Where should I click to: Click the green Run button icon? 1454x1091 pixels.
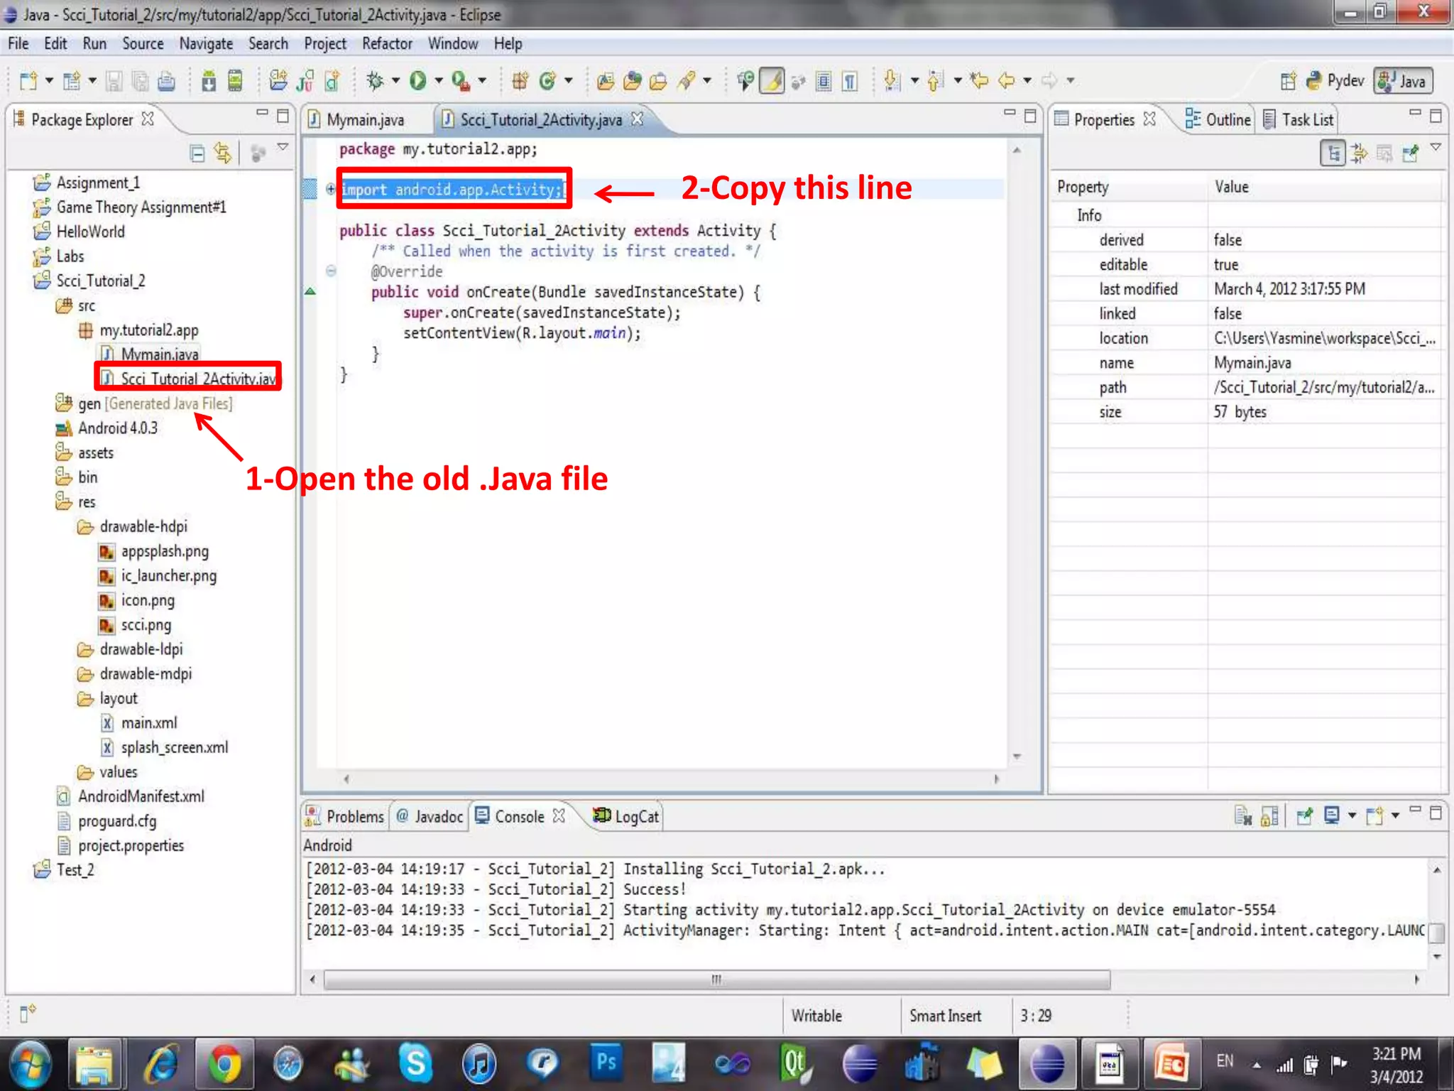pos(417,81)
